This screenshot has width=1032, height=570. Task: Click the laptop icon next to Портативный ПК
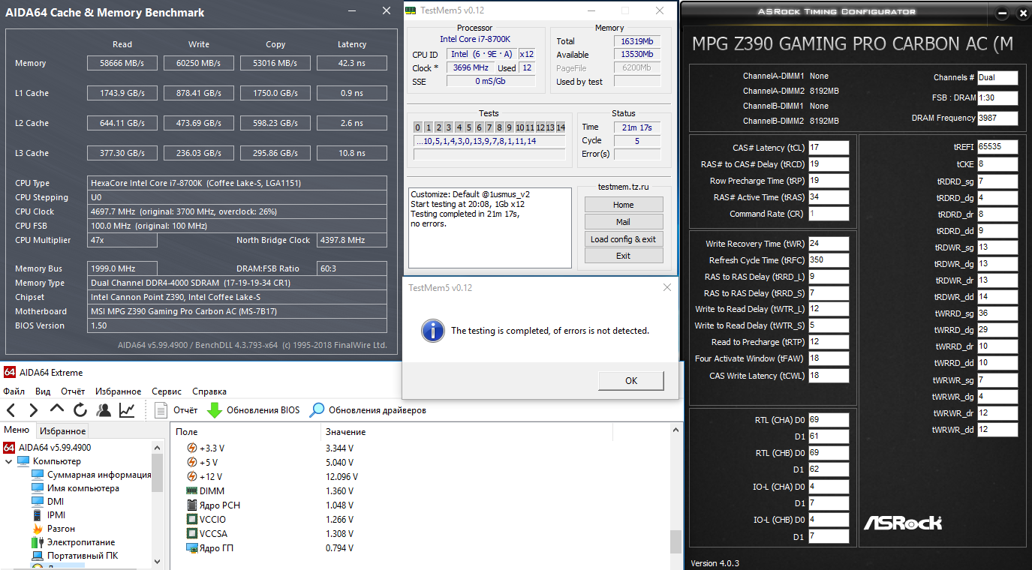pyautogui.click(x=38, y=556)
